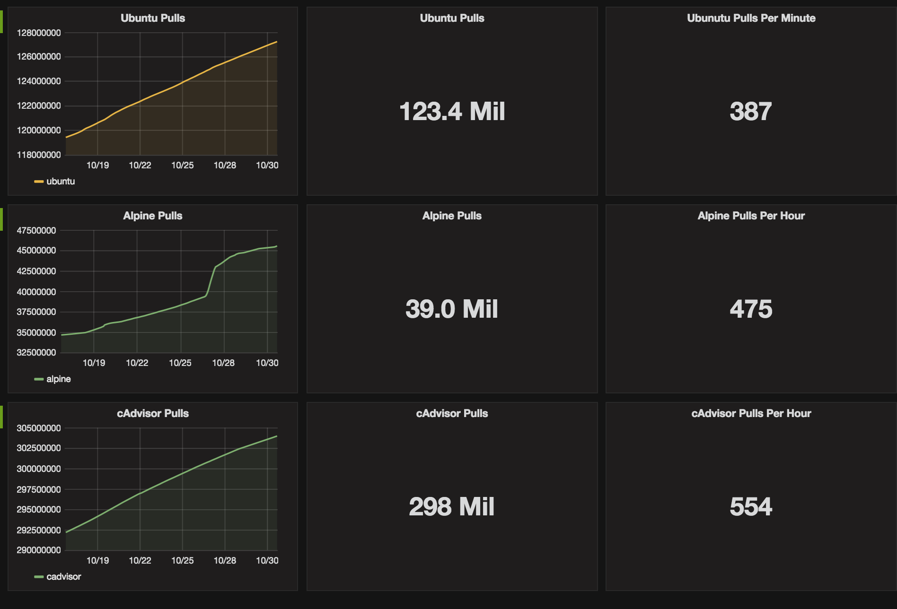The height and width of the screenshot is (609, 897).
Task: Click the yellow ubuntu legend marker
Action: (38, 181)
